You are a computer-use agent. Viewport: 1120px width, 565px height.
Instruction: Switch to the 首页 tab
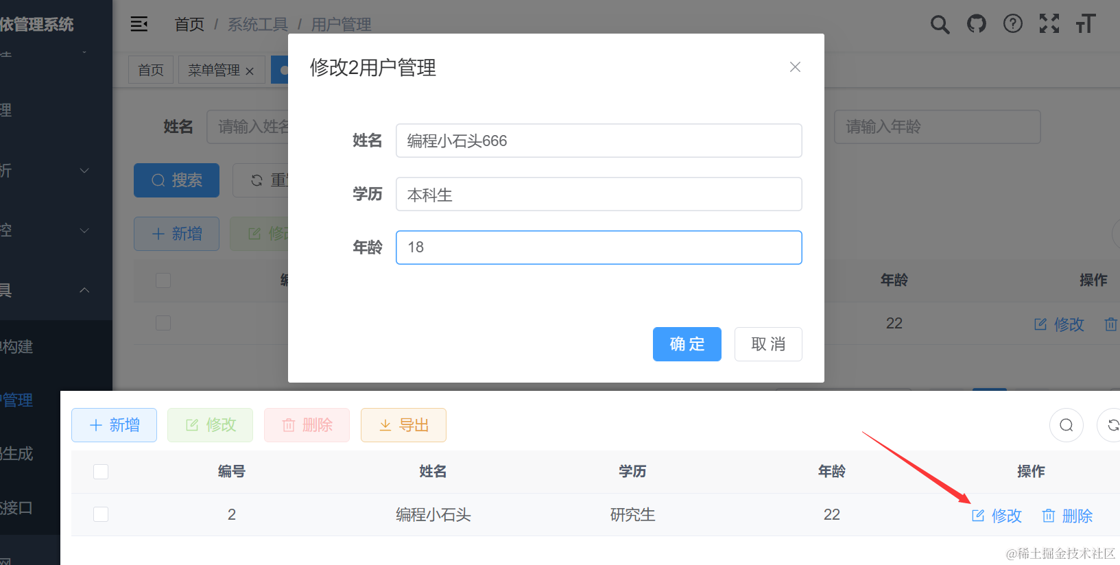(x=151, y=71)
